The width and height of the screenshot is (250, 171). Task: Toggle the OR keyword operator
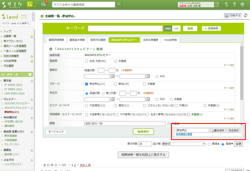click(176, 28)
